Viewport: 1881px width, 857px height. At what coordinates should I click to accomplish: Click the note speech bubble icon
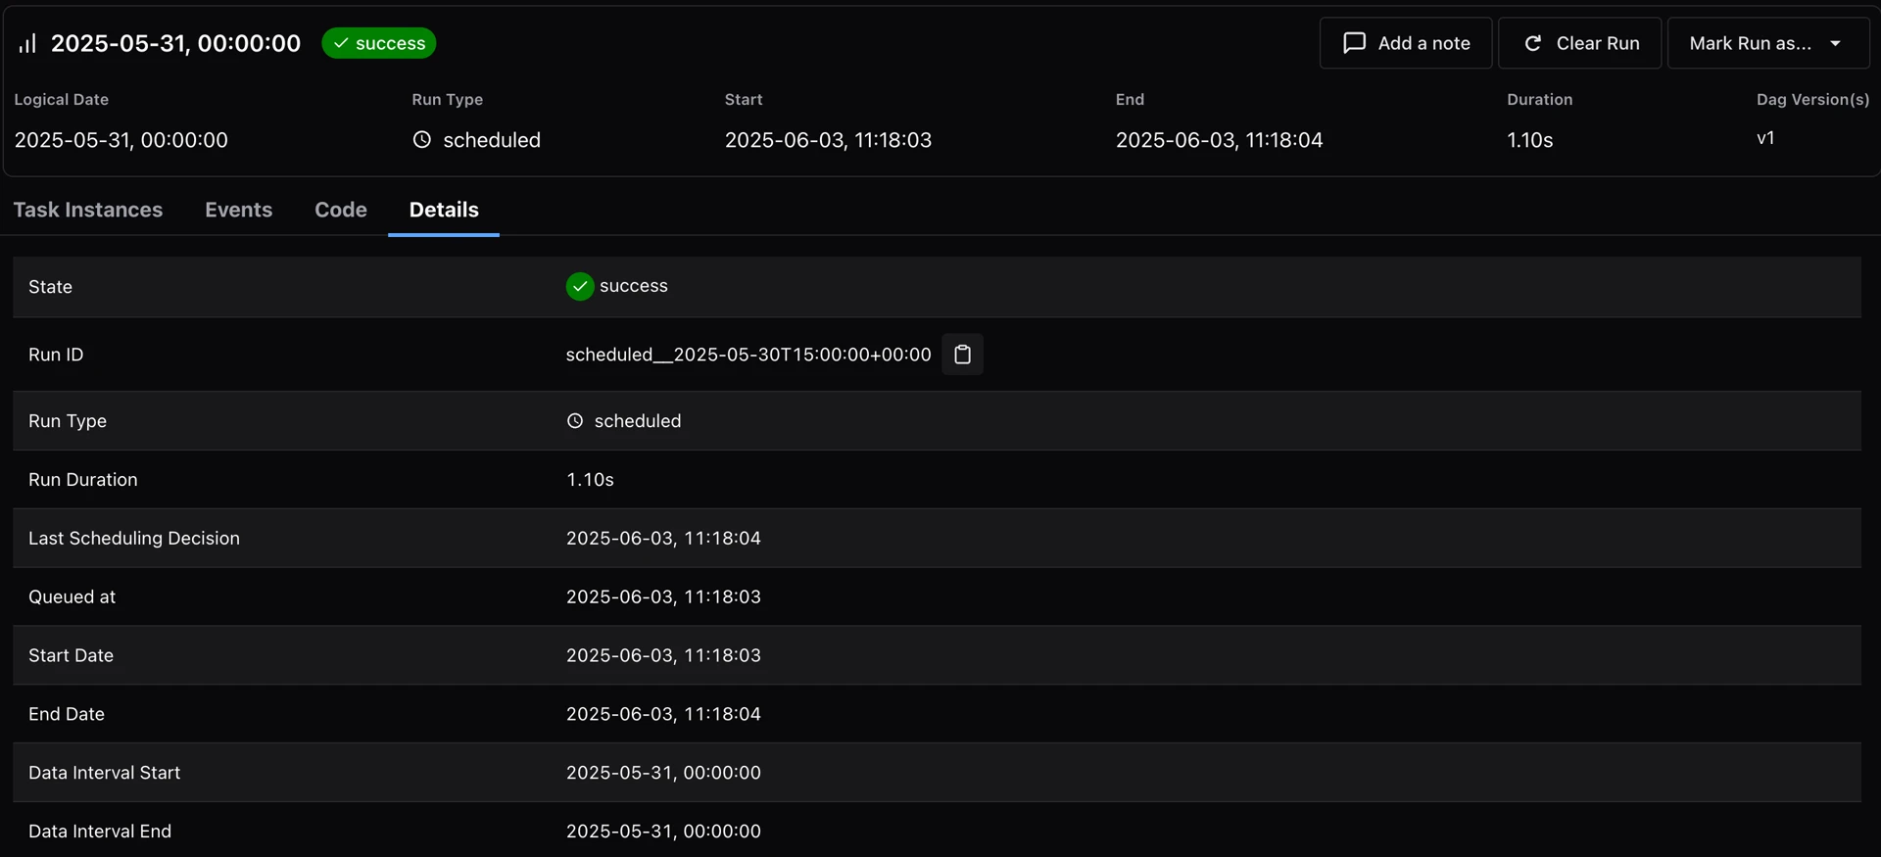tap(1354, 43)
